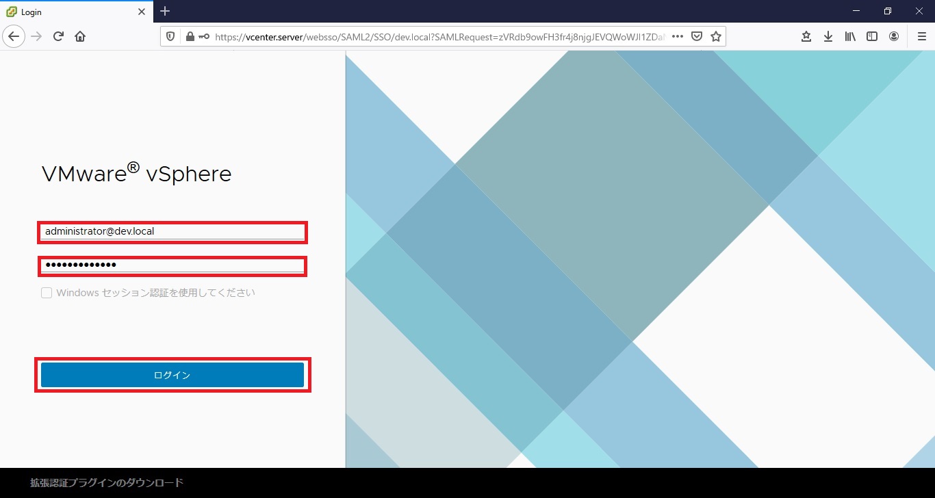Viewport: 935px width, 498px height.
Task: Select the Login browser tab
Action: point(75,12)
